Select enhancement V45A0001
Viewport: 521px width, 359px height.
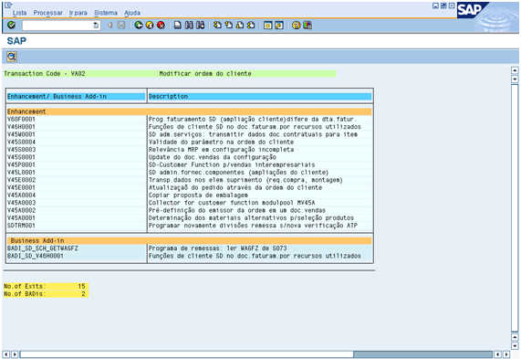tap(21, 218)
